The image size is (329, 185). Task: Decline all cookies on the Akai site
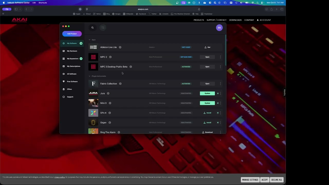point(277,180)
